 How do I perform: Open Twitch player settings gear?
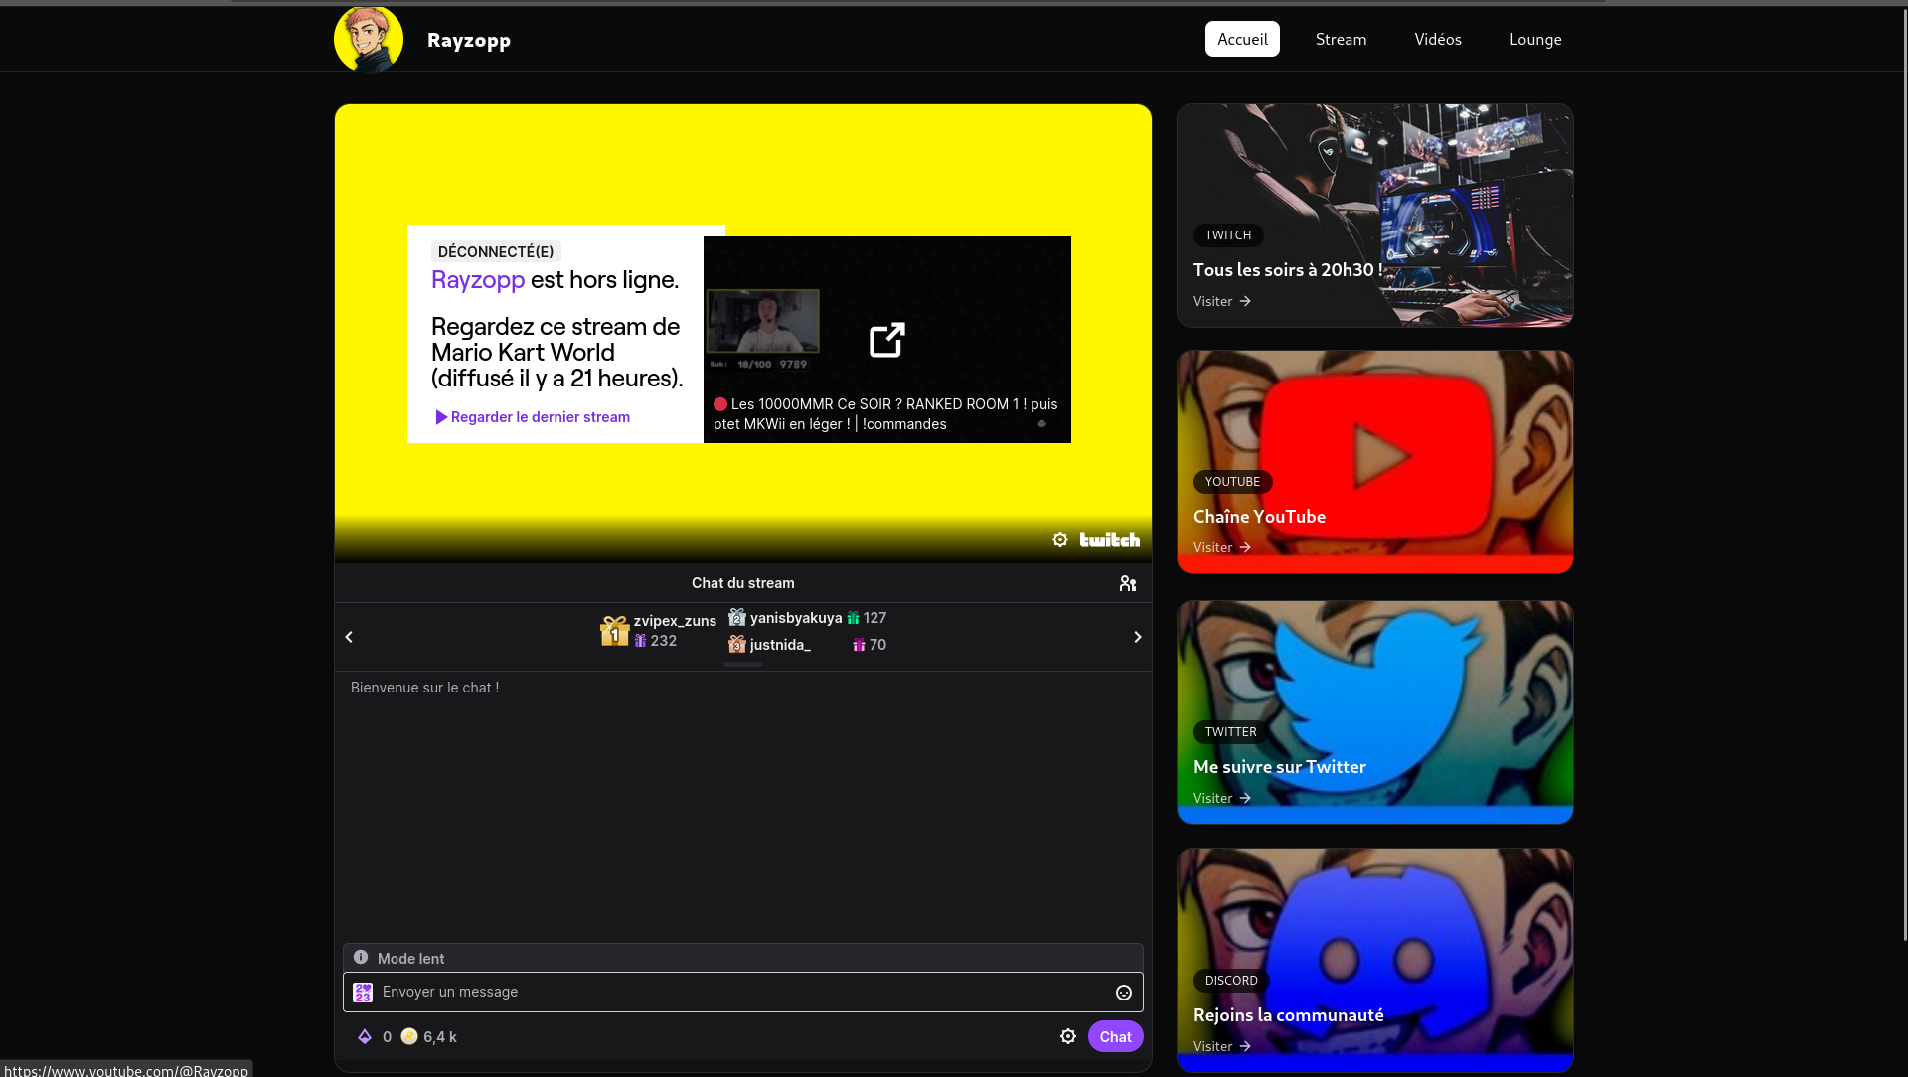coord(1060,539)
